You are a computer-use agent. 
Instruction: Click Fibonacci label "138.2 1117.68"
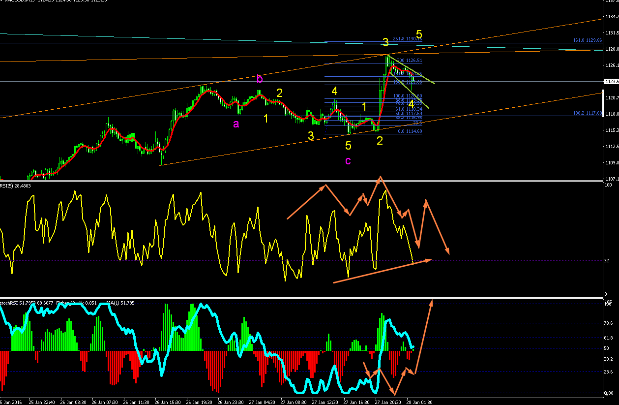point(588,113)
